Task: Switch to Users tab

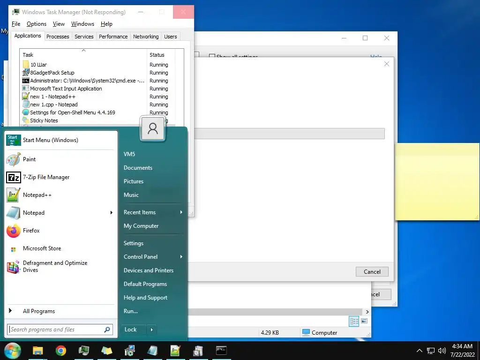Action: click(x=171, y=37)
